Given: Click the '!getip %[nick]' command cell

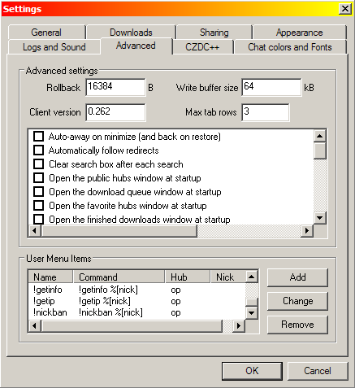Looking at the screenshot, I should tap(105, 301).
